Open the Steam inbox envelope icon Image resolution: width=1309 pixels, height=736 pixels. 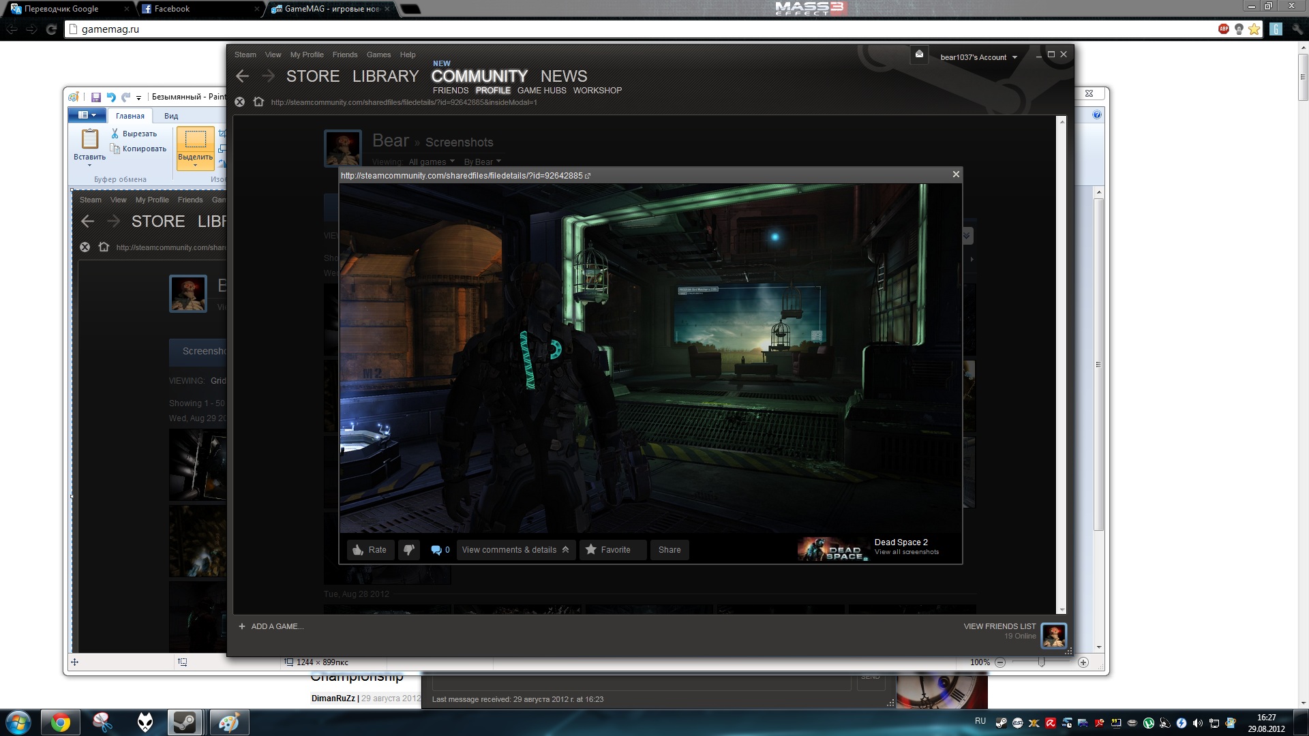tap(919, 55)
